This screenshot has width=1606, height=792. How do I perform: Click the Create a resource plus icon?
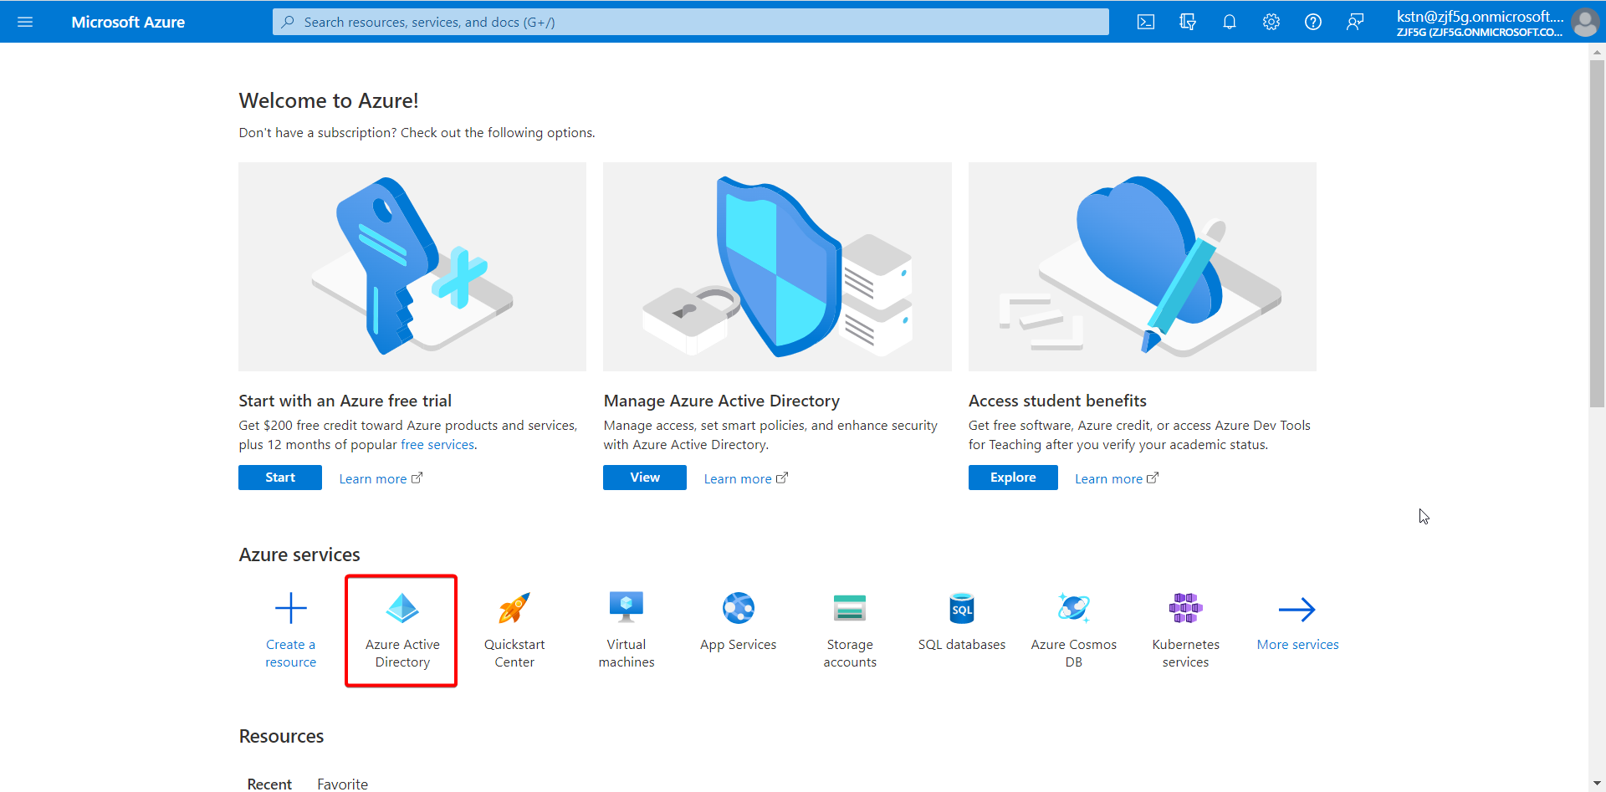tap(291, 608)
